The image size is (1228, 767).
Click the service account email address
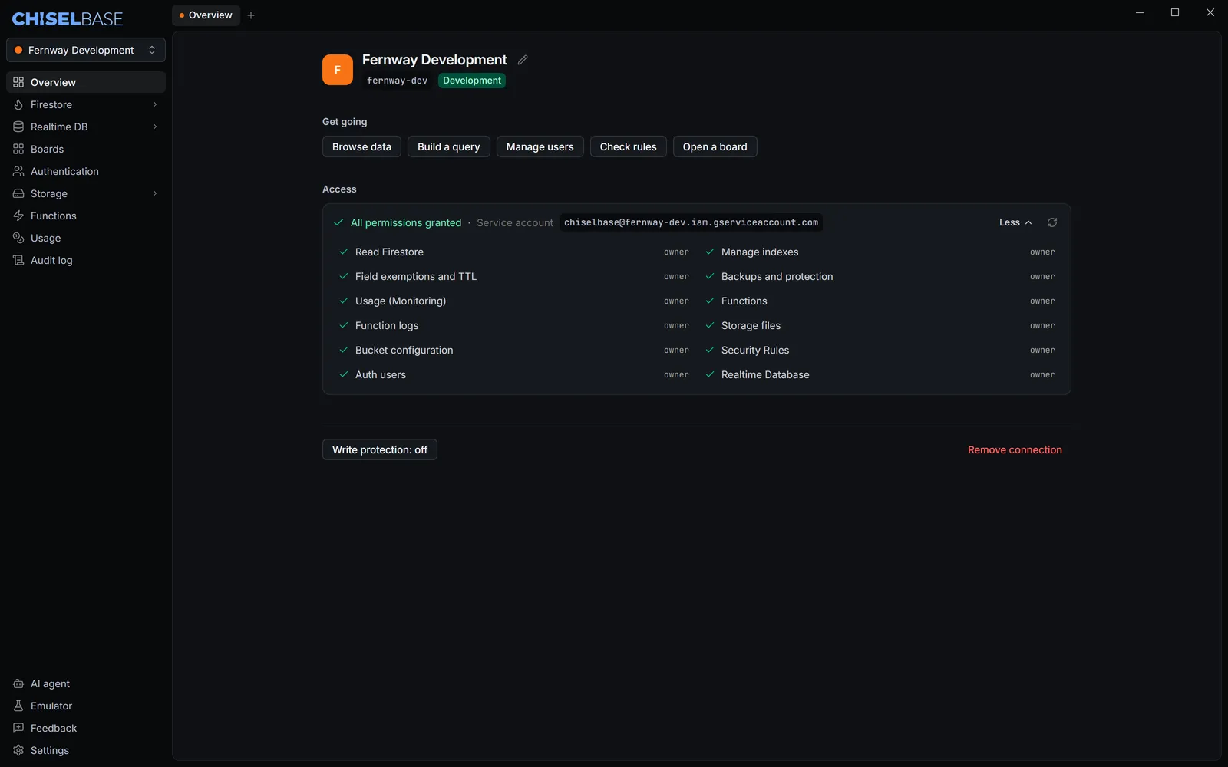(x=692, y=222)
